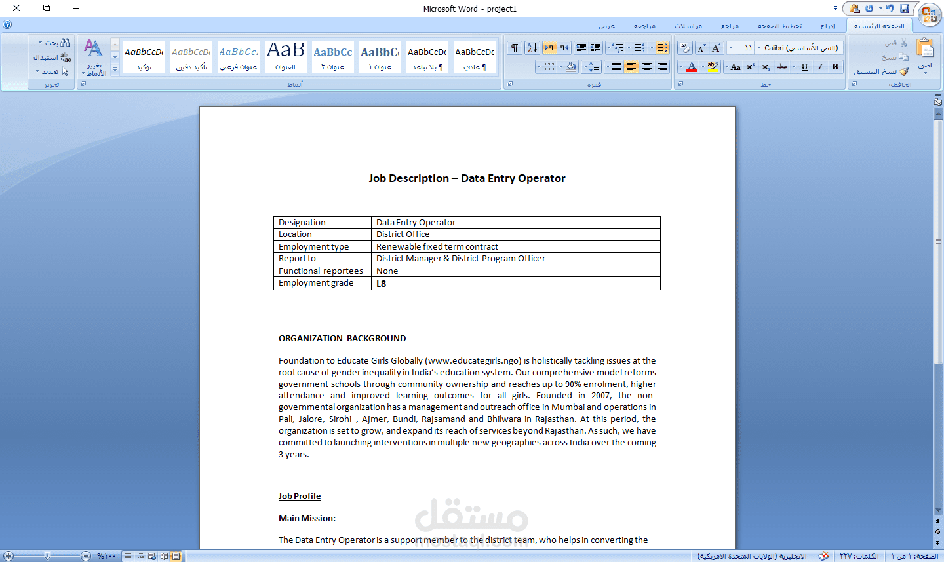Toggle Strikethrough formatting
Viewport: 944px width, 562px height.
782,67
